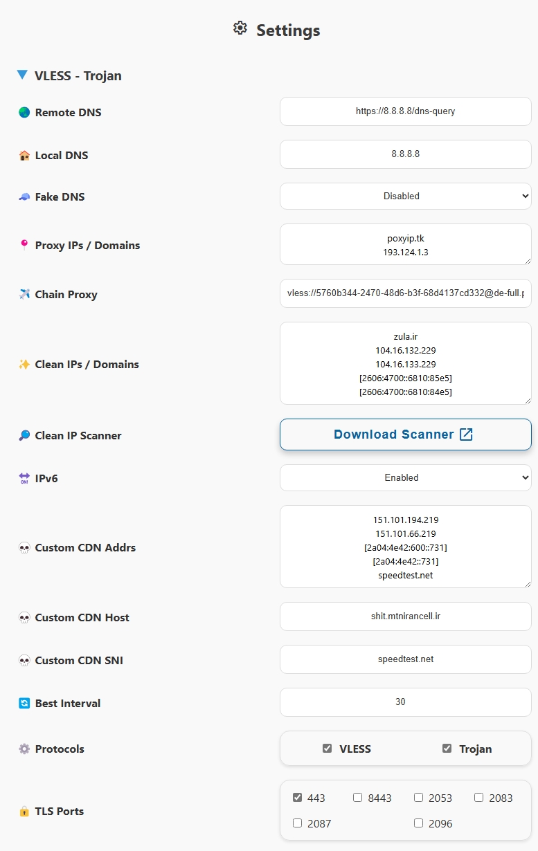Click the Settings page title text

[x=288, y=30]
